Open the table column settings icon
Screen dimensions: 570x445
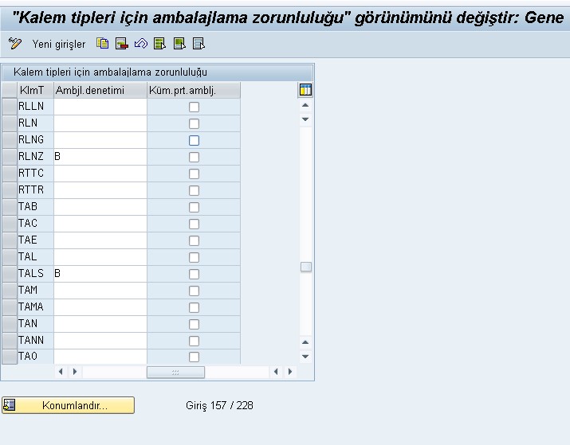pyautogui.click(x=305, y=89)
